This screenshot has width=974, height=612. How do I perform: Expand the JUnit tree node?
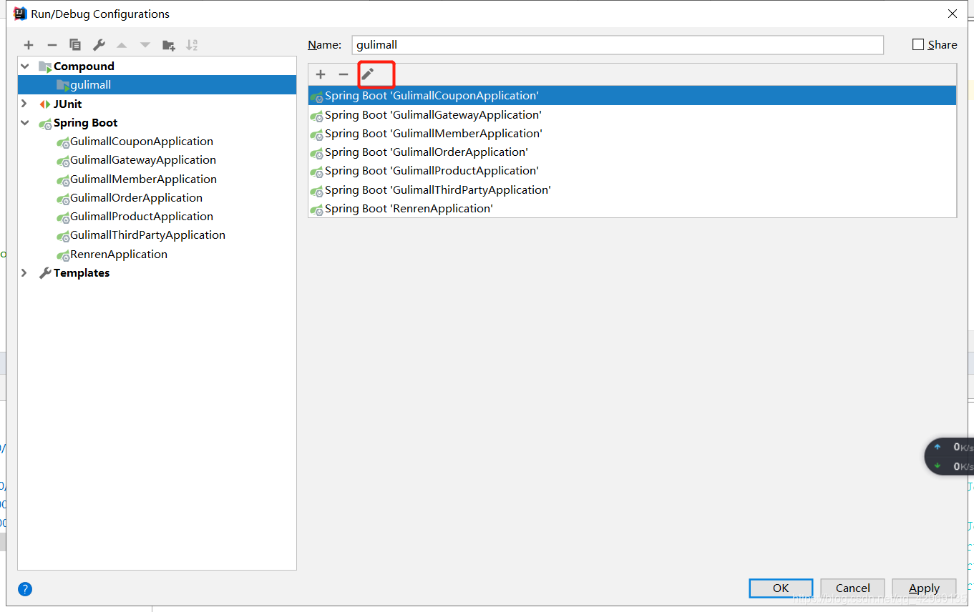click(x=25, y=104)
